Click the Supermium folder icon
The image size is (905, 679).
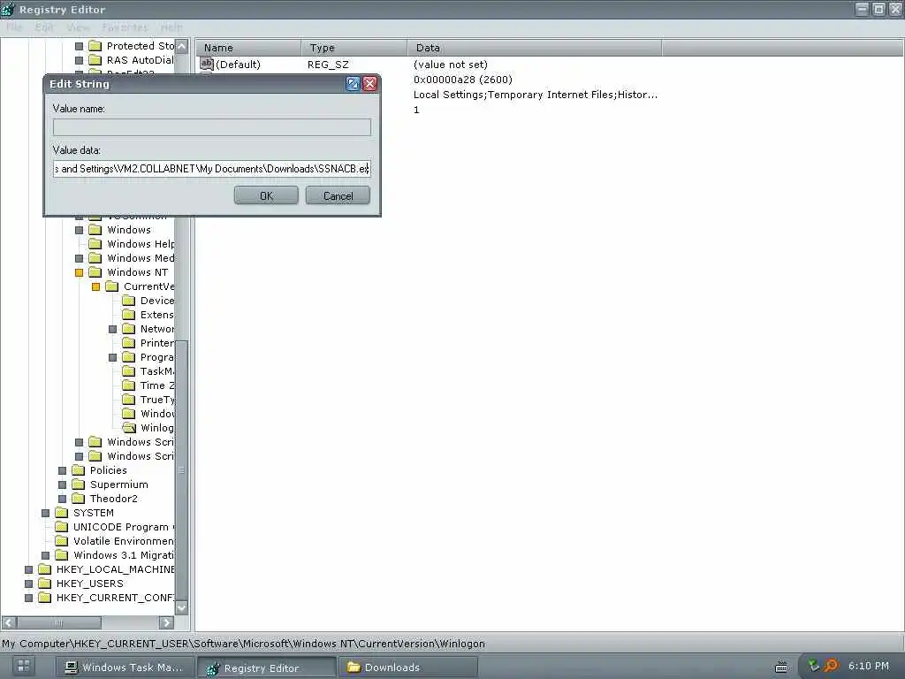point(79,484)
